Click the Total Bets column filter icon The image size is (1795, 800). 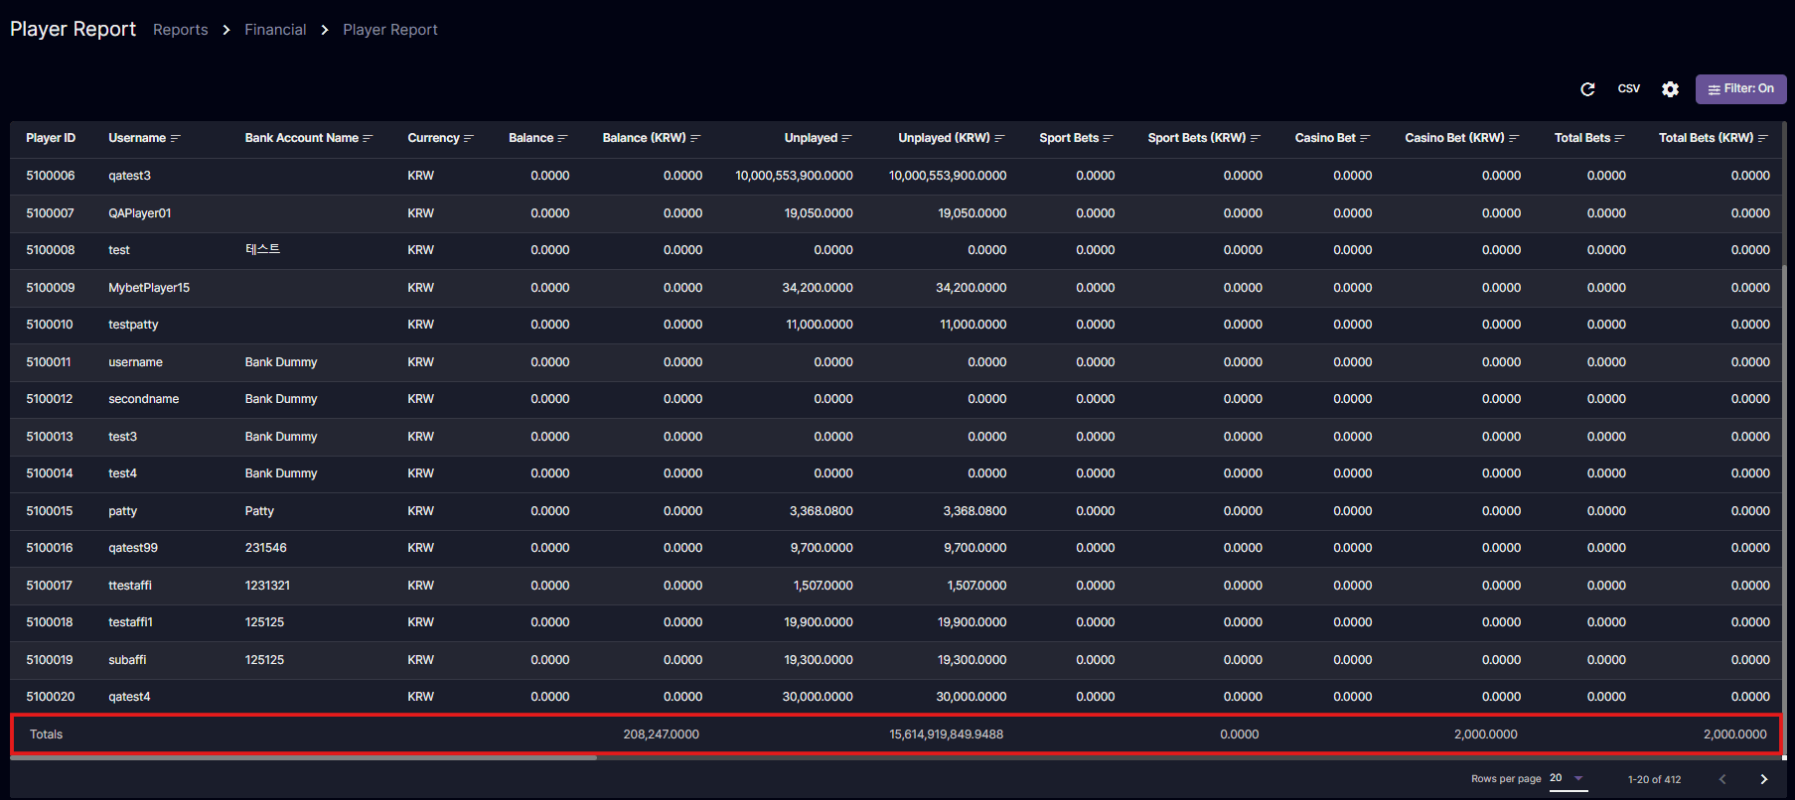[x=1619, y=138]
